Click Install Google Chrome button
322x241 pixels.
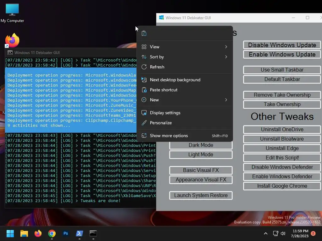(x=282, y=186)
